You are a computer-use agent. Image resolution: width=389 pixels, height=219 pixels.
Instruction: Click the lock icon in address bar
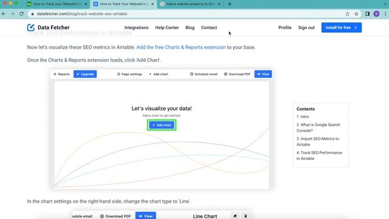click(x=32, y=14)
